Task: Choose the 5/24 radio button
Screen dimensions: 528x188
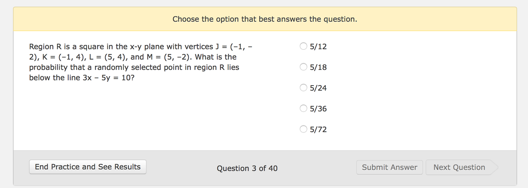Action: click(x=304, y=88)
